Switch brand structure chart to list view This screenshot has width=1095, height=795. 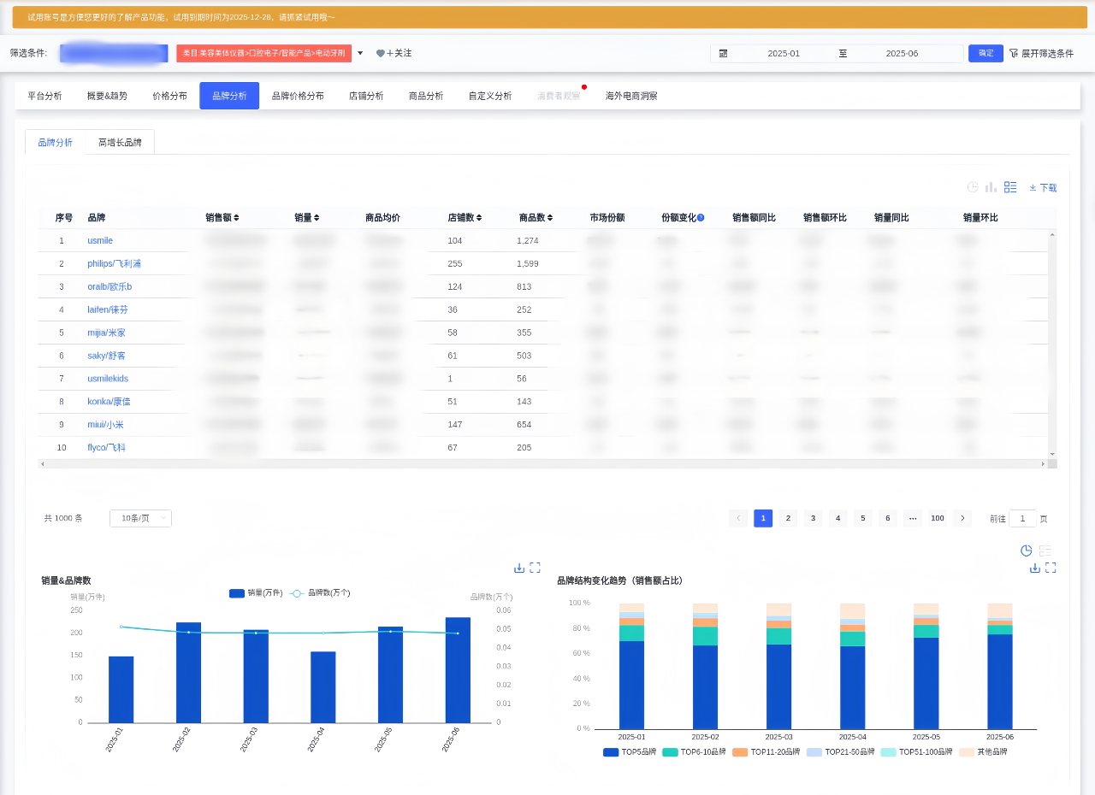tap(1045, 551)
